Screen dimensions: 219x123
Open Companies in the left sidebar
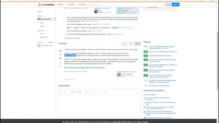click(x=44, y=37)
